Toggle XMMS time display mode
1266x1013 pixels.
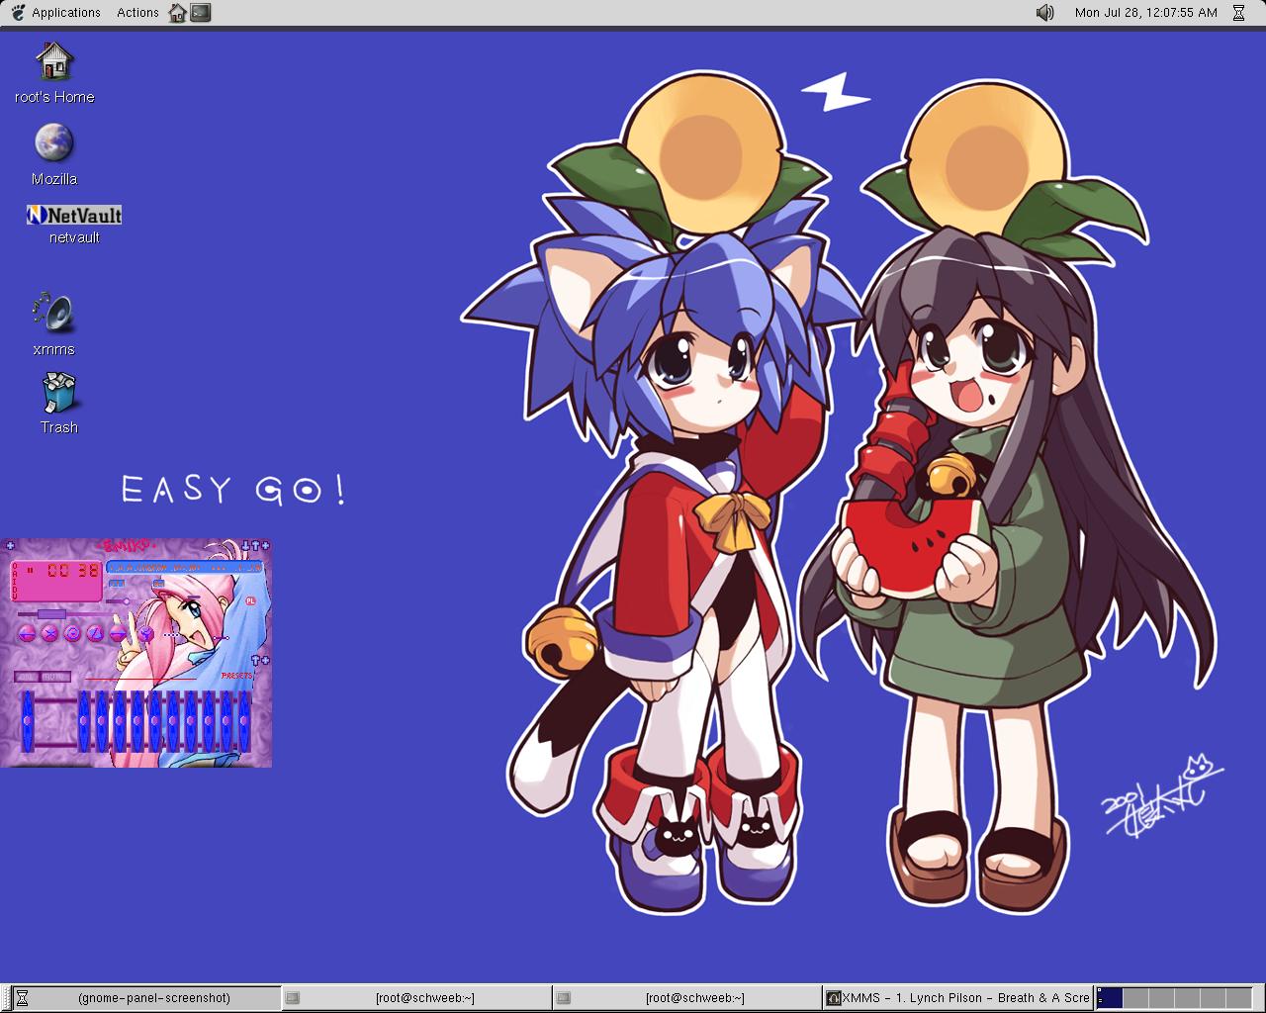coord(72,571)
